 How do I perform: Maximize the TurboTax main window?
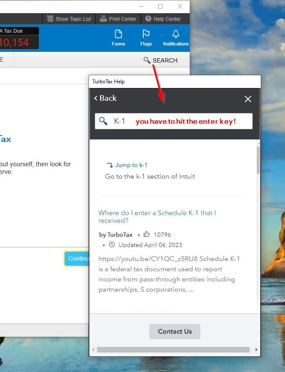click(x=160, y=6)
